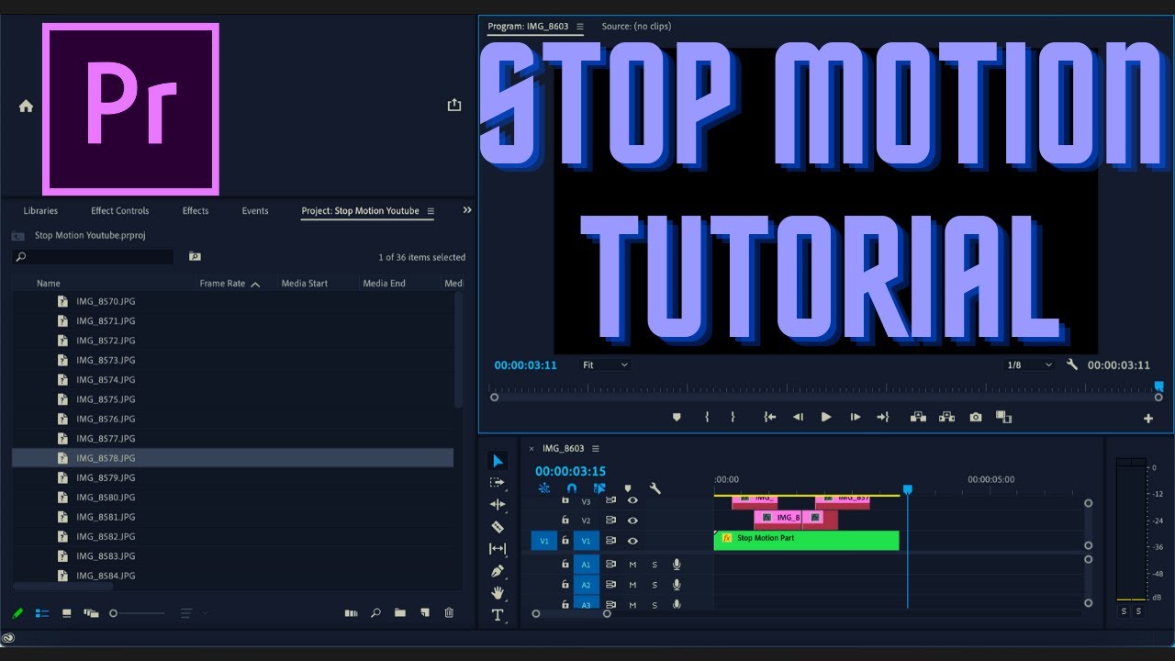Click the Clear trash icon
1175x661 pixels.
pos(449,613)
